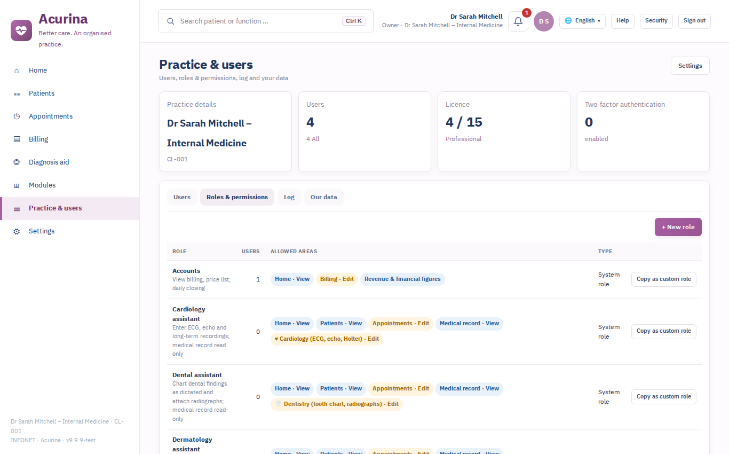This screenshot has height=454, width=729.
Task: Click the ALLOWED AREAS column header
Action: [294, 252]
